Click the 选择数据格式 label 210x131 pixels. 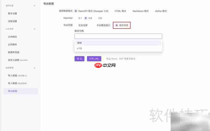(x=66, y=11)
